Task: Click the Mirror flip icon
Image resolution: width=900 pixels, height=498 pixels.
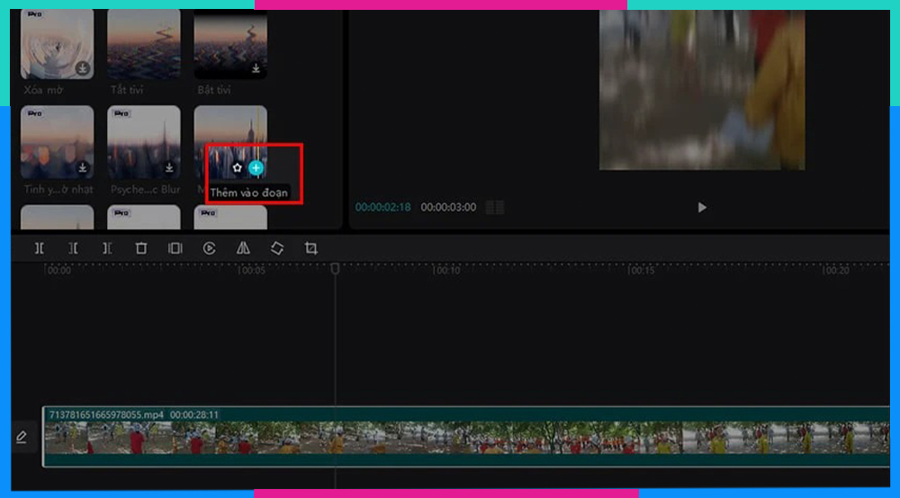Action: click(243, 248)
